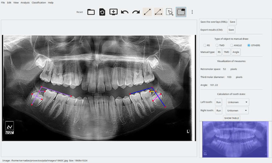Open the Classification menu
Screen dimensions: 272x163
click(39, 3)
